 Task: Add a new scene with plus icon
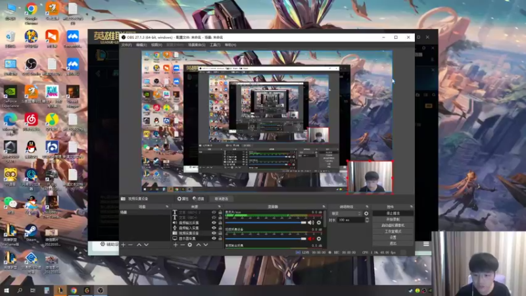(123, 245)
